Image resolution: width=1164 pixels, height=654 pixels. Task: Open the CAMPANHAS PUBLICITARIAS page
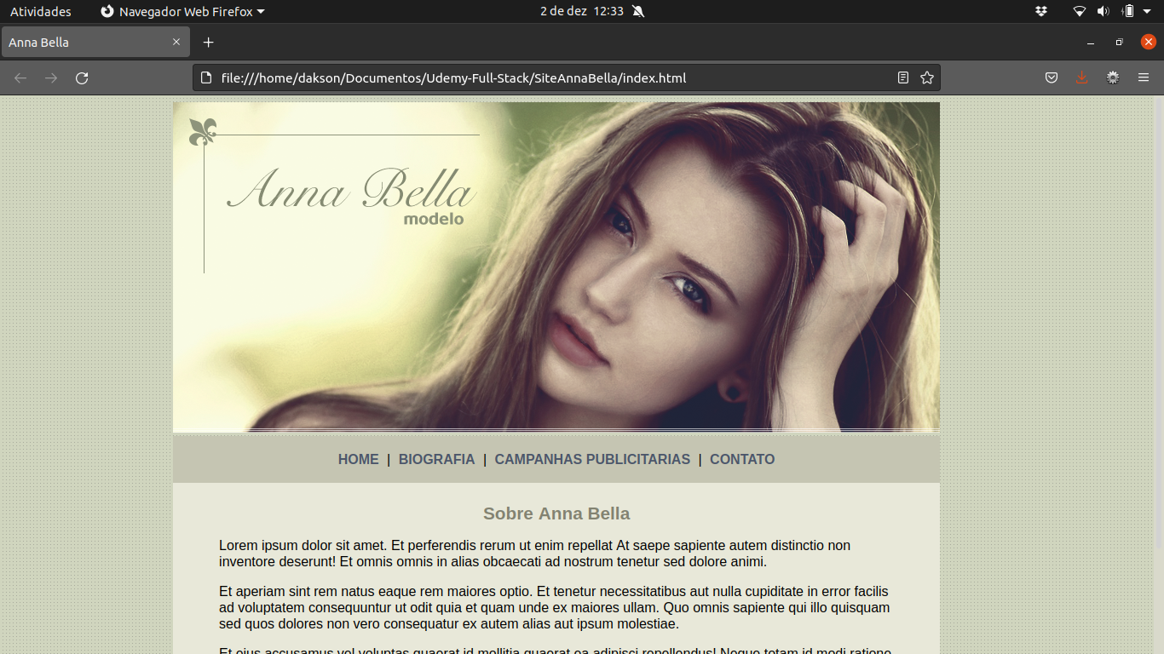pos(591,459)
